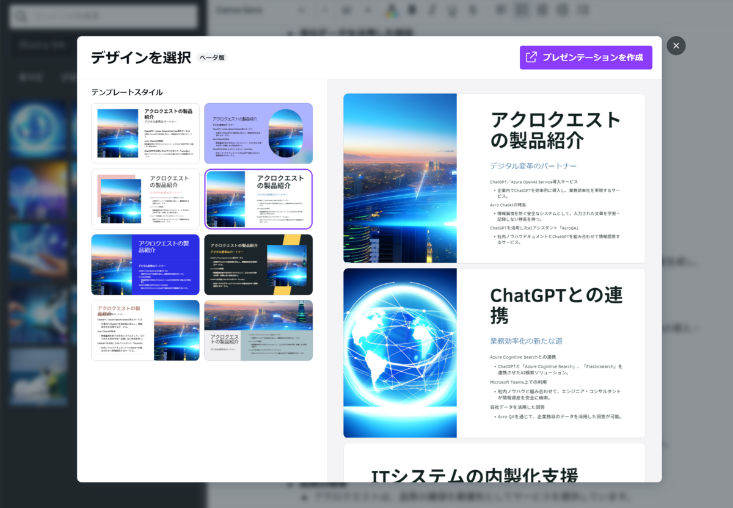Click the search field in background editor

click(104, 16)
